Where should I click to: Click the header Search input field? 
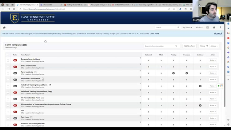point(165,27)
